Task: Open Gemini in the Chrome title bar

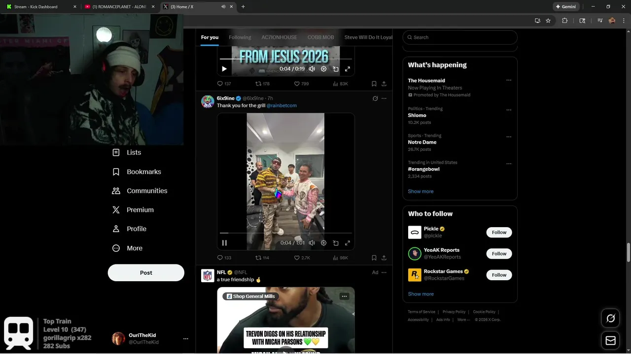Action: [x=566, y=7]
